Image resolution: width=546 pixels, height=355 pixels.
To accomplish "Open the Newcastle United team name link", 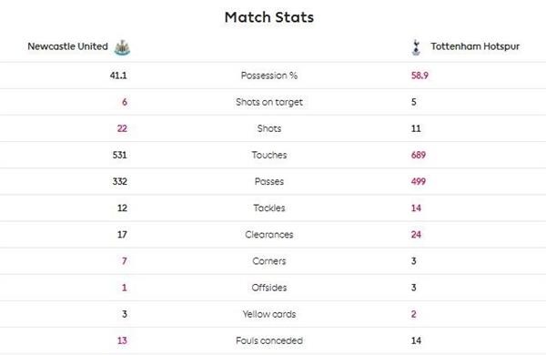I will [67, 46].
